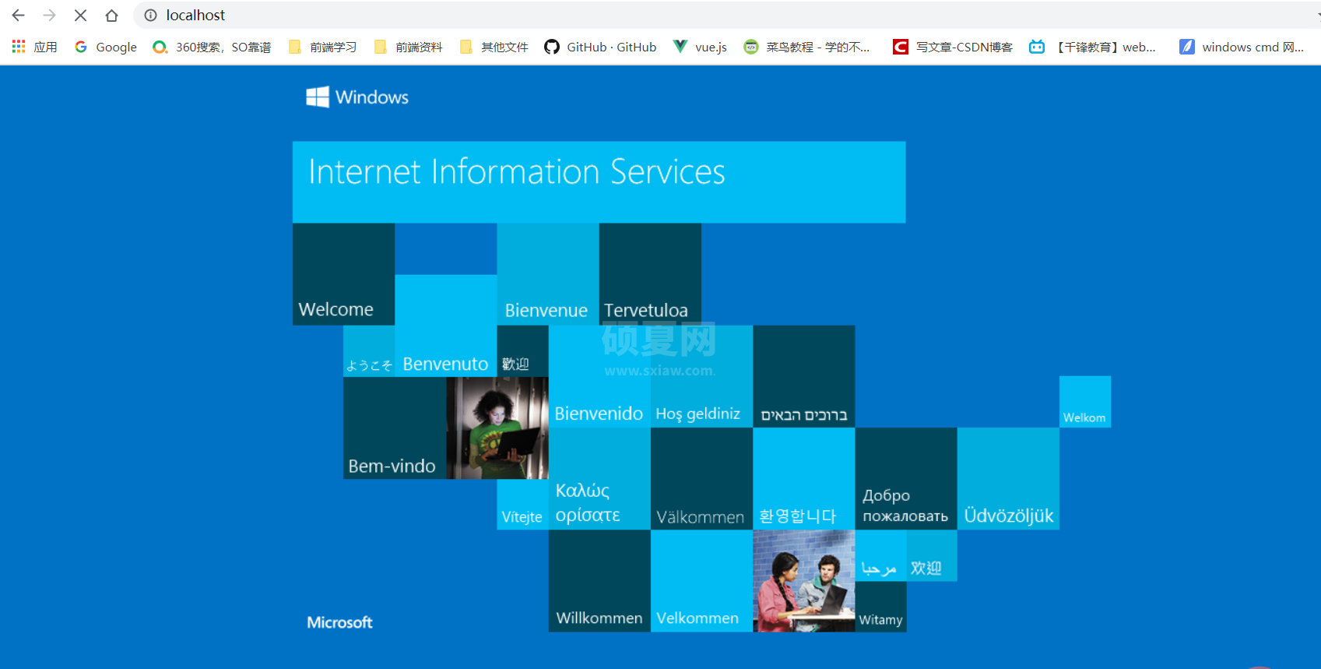Open the GitHub bookmark
This screenshot has height=669, width=1321.
600,47
